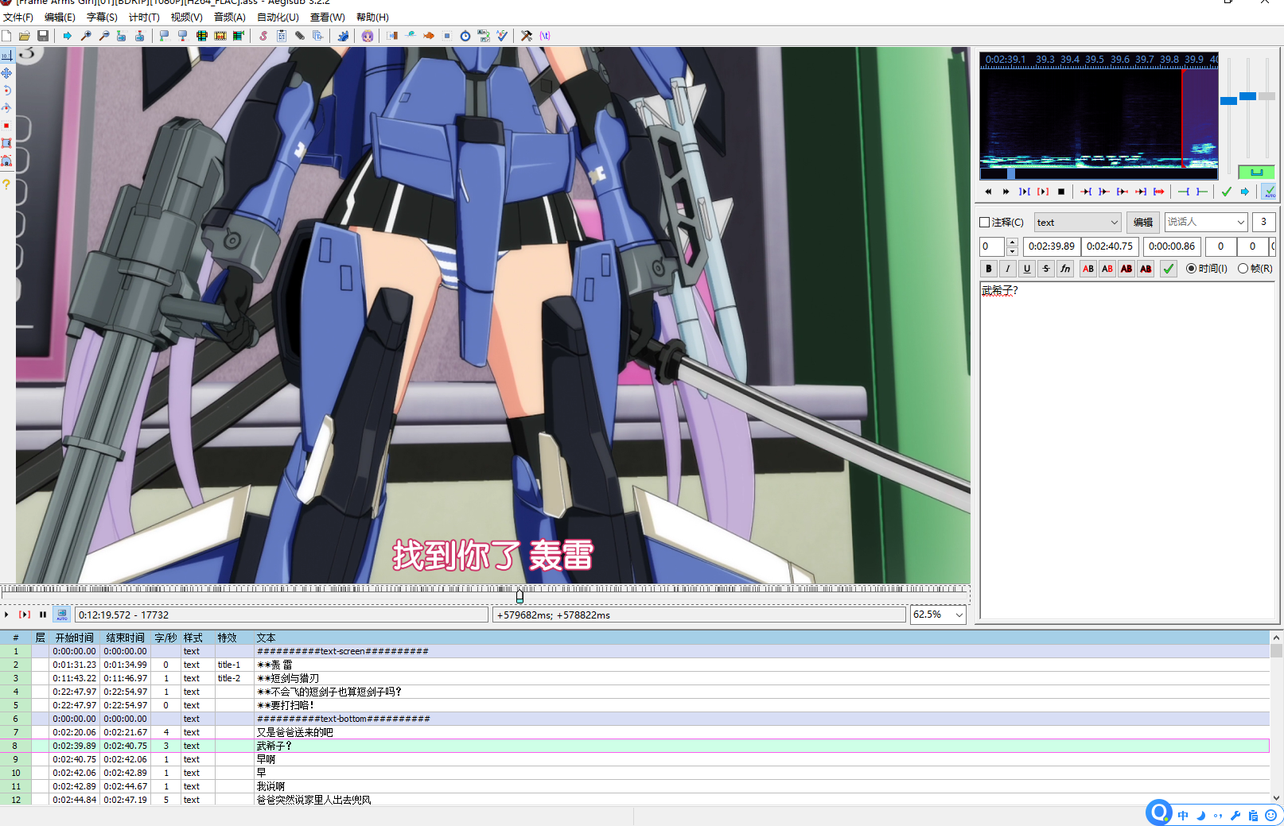1284x826 pixels.
Task: Toggle auto-commit in audio panel
Action: 1270,192
